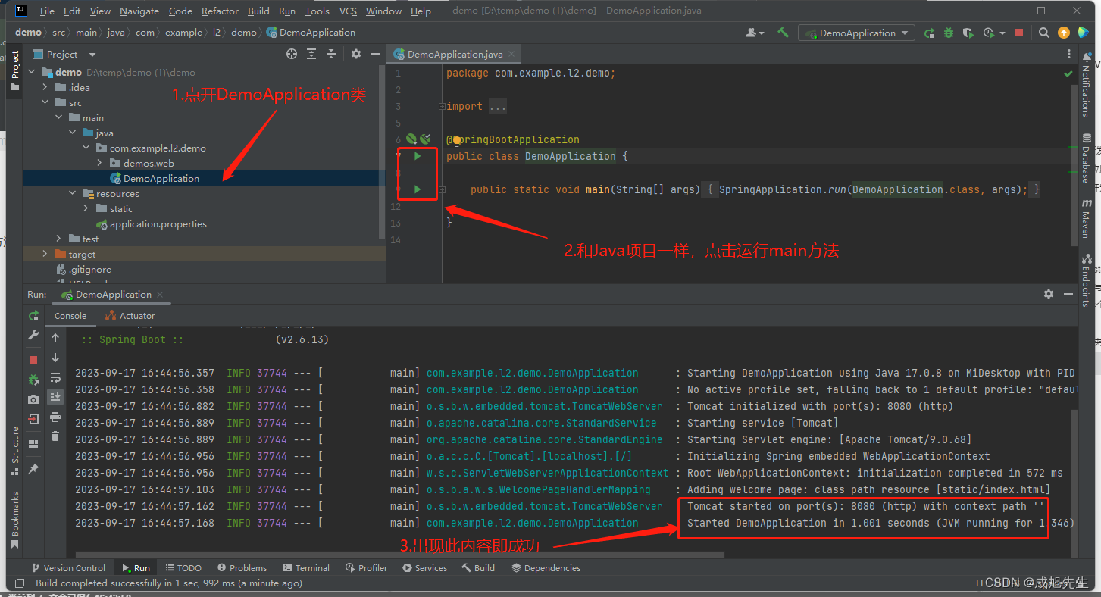Open the Version Control tool window
This screenshot has height=597, width=1101.
[68, 567]
